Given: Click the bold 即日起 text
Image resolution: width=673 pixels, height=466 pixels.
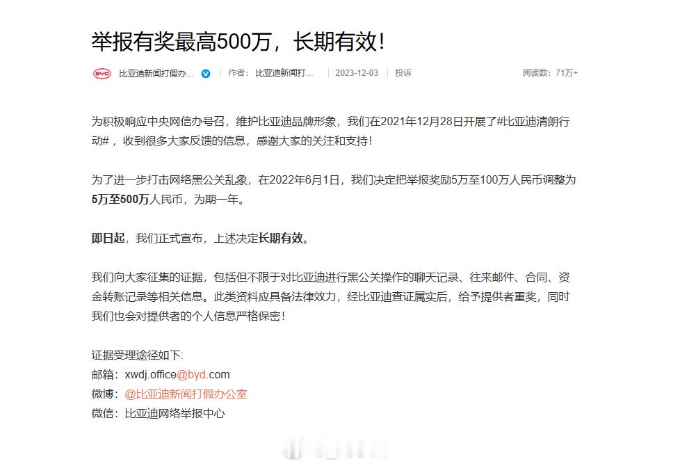Looking at the screenshot, I should 108,238.
